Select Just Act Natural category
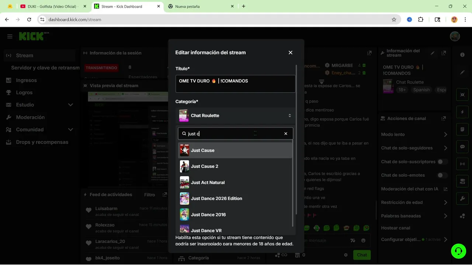472x265 pixels. (235, 183)
